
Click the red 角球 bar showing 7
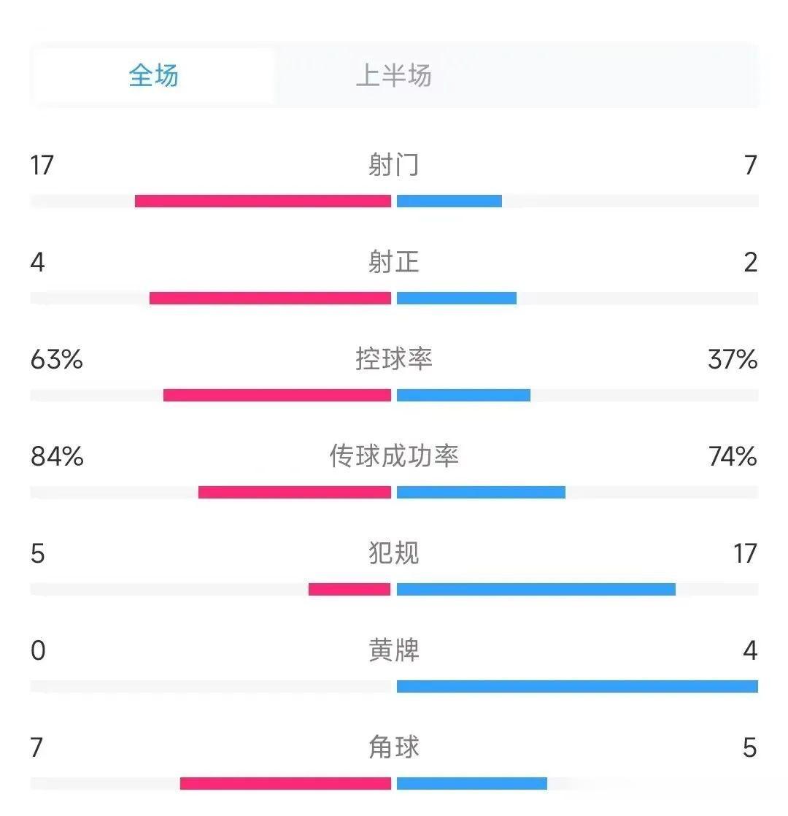tap(285, 783)
